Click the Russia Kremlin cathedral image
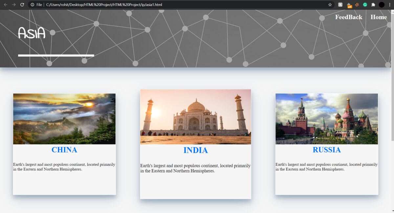Image resolution: width=394 pixels, height=213 pixels. 327,119
